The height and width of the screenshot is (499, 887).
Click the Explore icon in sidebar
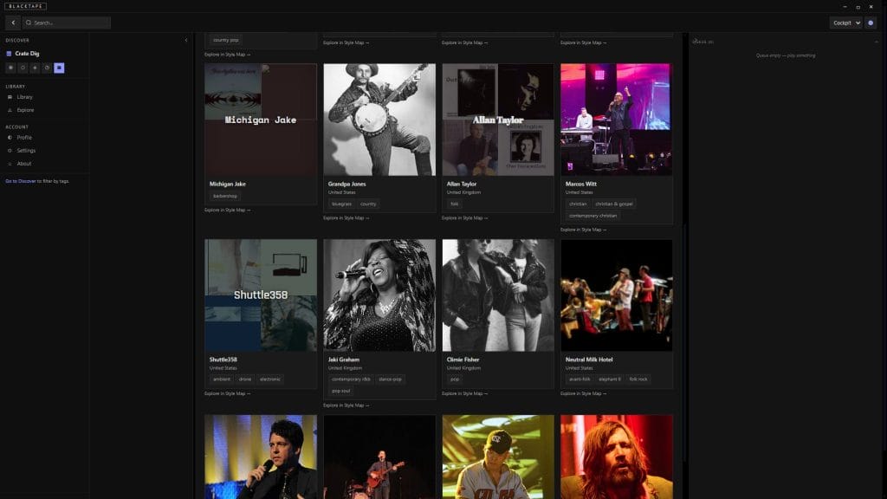click(10, 110)
